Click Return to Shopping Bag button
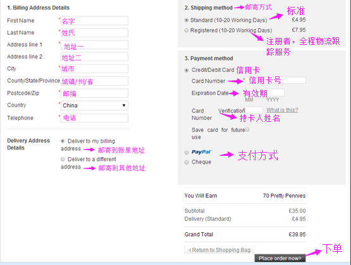 click(219, 250)
